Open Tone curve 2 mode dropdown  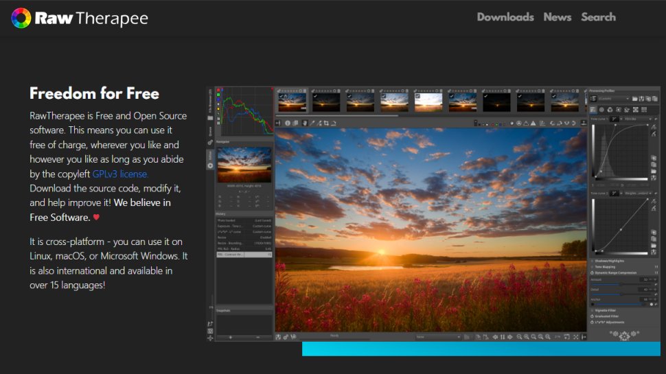(x=638, y=193)
